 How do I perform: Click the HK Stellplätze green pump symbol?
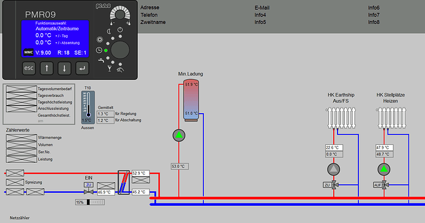pos(384,169)
